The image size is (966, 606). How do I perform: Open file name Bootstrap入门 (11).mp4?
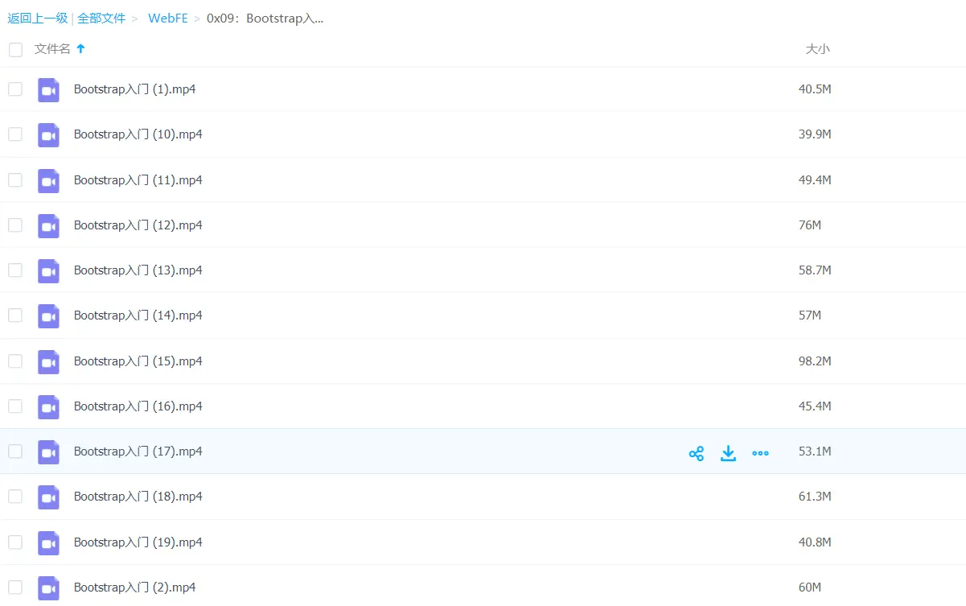click(x=138, y=180)
